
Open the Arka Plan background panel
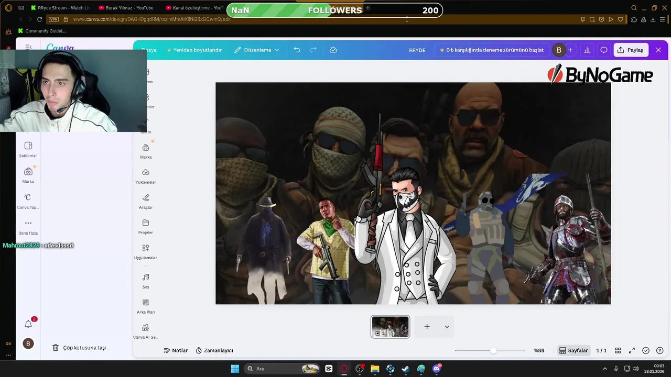coord(146,306)
